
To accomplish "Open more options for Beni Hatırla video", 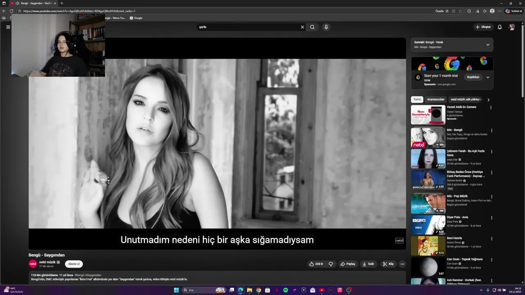I will click(491, 239).
